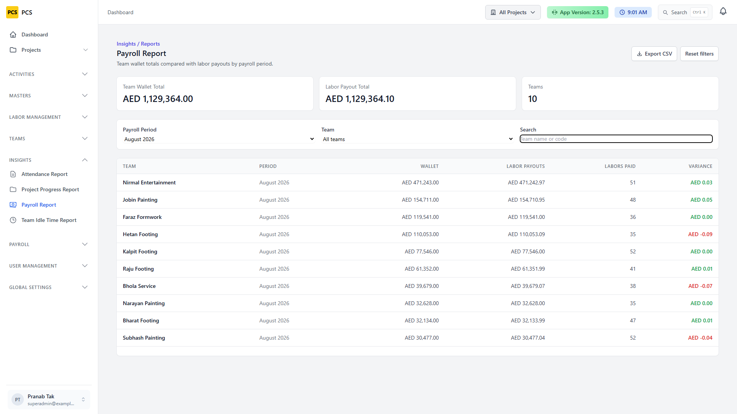Click the building icon in All Projects

(493, 12)
